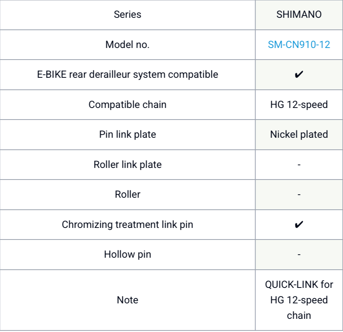Click the QUICK-LINK for HG 12-speed chain note
Image resolution: width=343 pixels, height=332 pixels.
point(299,300)
